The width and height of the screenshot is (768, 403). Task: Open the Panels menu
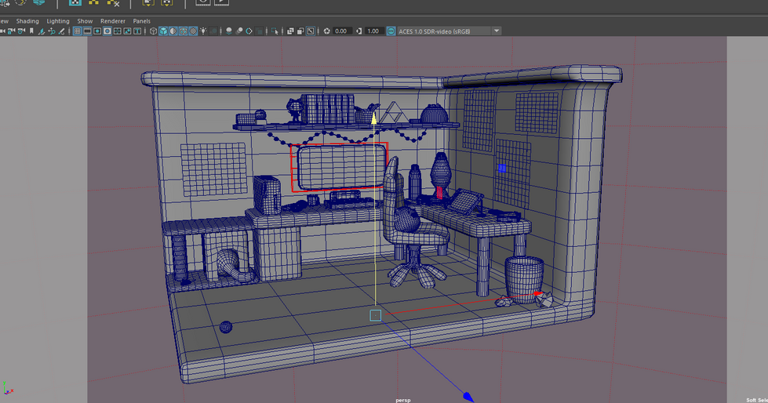[x=141, y=21]
